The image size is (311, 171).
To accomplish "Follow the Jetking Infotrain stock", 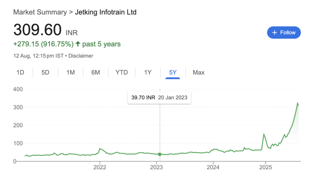I will 284,33.
